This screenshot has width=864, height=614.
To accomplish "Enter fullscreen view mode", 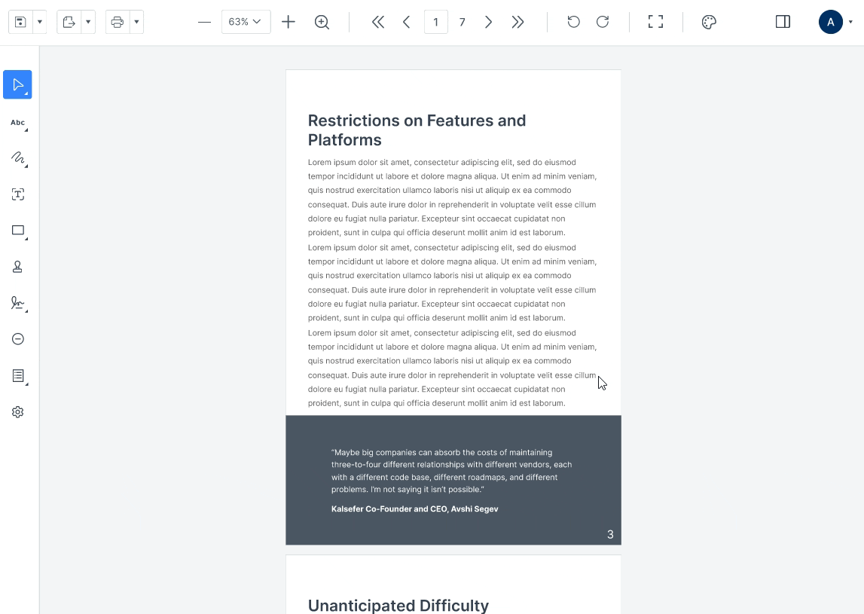I will [655, 22].
